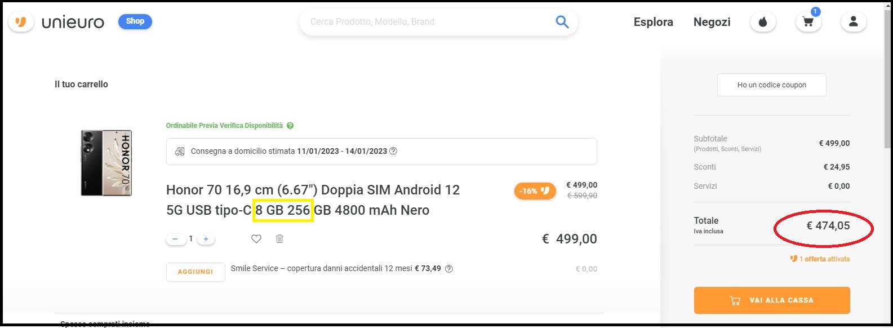Click delivery estimate info icon
The image size is (893, 328).
click(393, 151)
